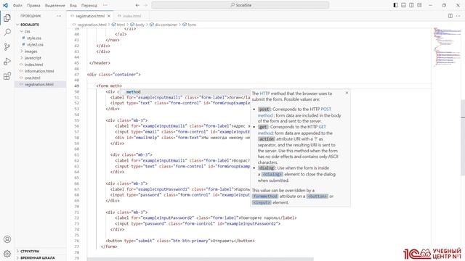Open the Файл menu
This screenshot has width=465, height=261.
tap(17, 5)
